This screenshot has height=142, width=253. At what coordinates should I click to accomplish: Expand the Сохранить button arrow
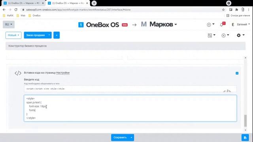click(x=132, y=138)
